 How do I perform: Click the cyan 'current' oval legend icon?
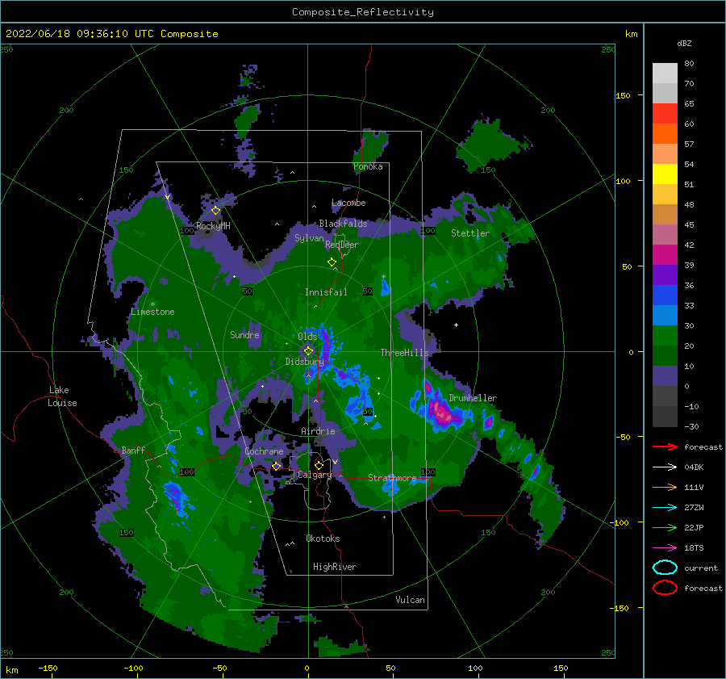pyautogui.click(x=665, y=568)
